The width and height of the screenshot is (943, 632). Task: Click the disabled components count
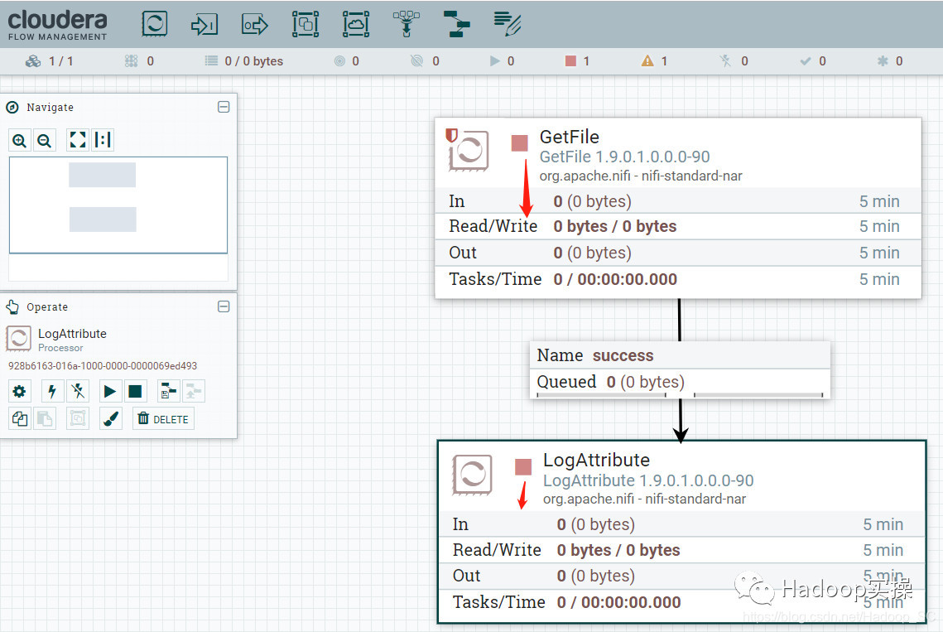click(x=734, y=60)
